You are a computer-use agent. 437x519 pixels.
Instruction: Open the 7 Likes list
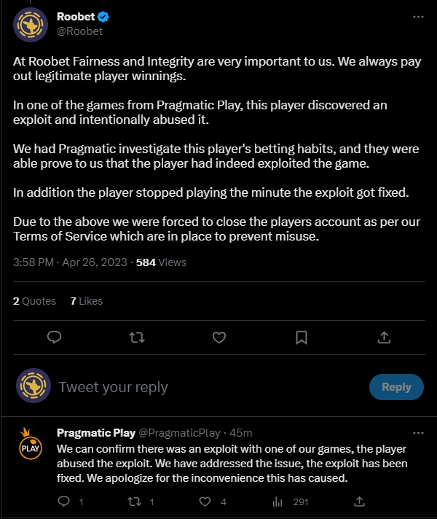tap(87, 300)
